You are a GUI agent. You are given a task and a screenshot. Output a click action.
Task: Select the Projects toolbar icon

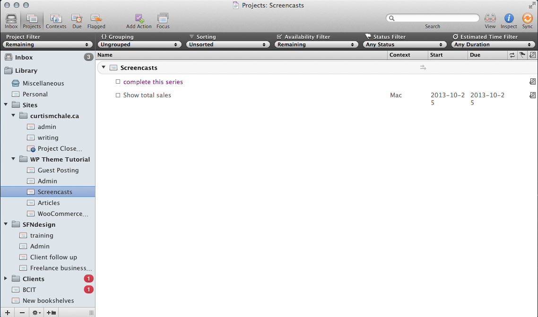(32, 19)
